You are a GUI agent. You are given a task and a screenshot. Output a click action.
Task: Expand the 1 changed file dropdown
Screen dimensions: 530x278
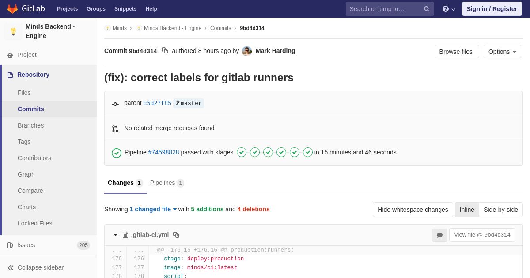(x=153, y=209)
